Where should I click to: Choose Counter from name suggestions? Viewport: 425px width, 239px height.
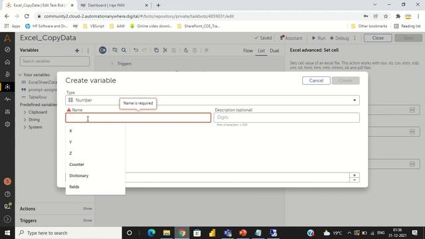point(96,165)
